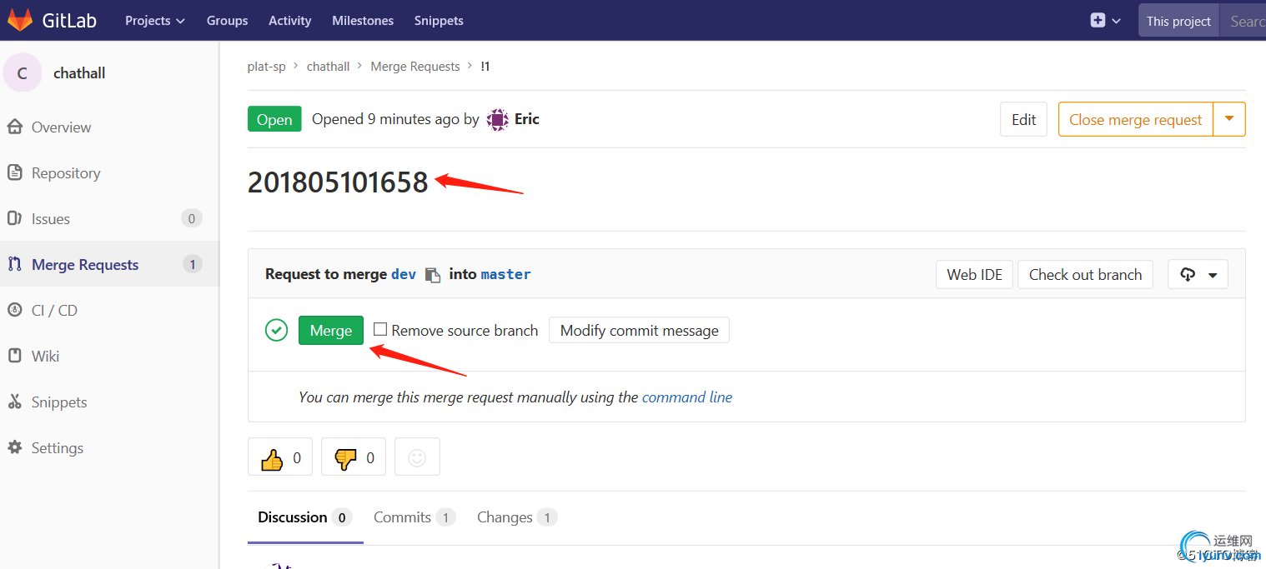Click Eric's purple avatar icon
This screenshot has width=1266, height=569.
click(x=497, y=119)
